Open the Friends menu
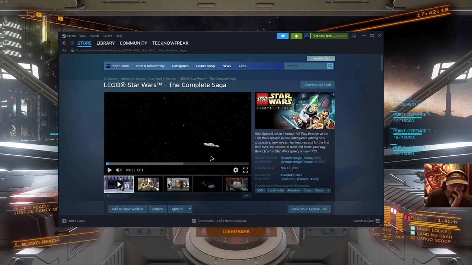This screenshot has width=472, height=265. [94, 36]
